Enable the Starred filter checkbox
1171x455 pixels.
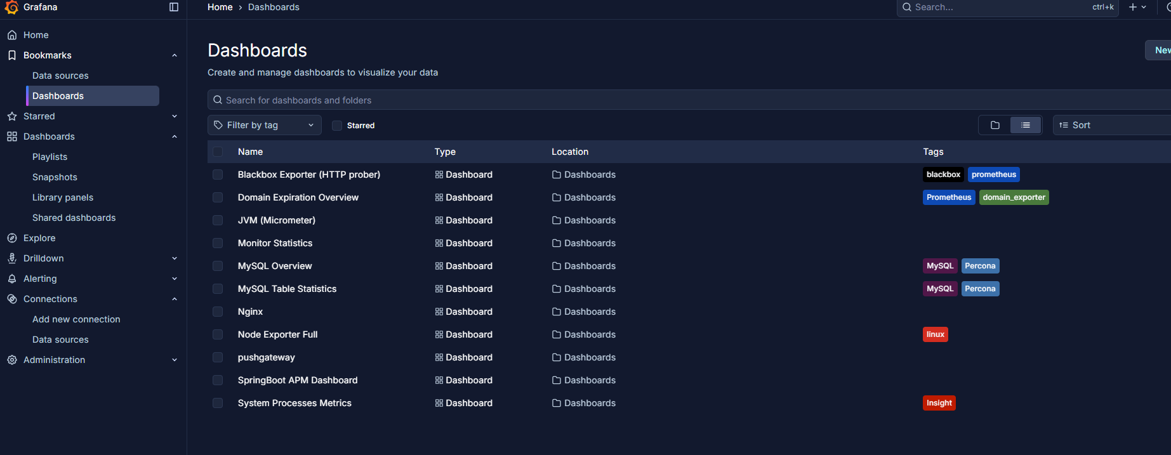pos(337,126)
